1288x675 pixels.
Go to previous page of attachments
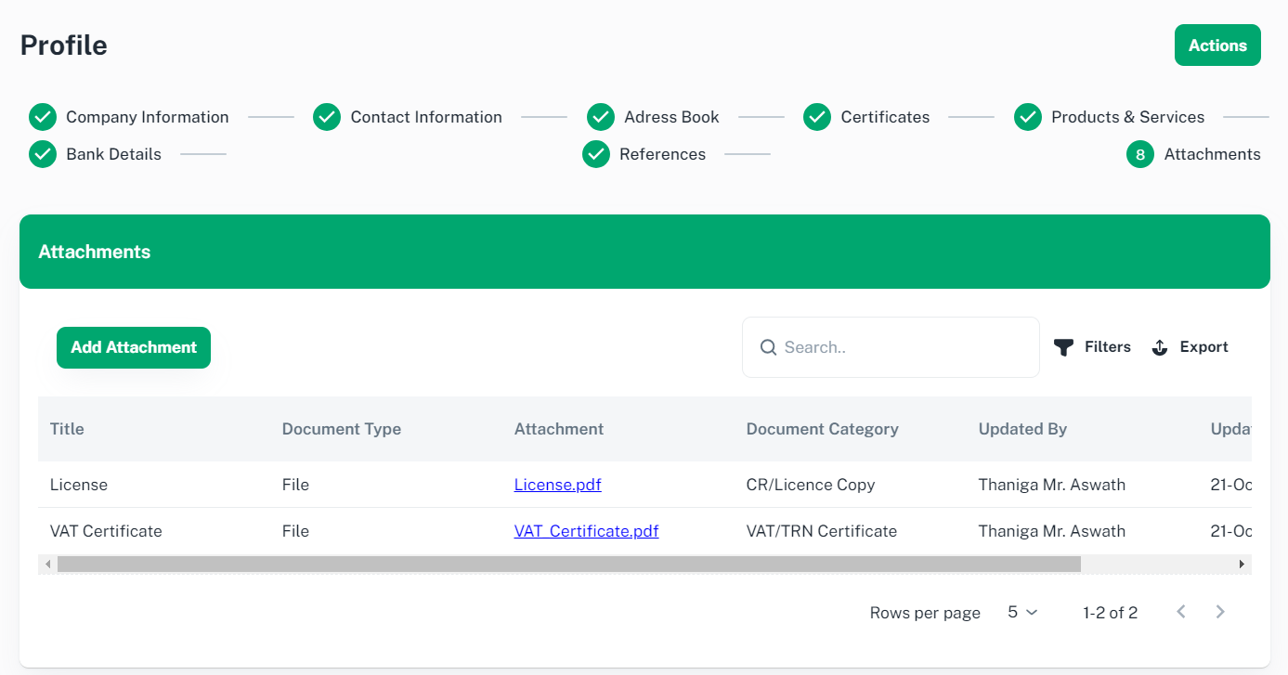tap(1181, 612)
